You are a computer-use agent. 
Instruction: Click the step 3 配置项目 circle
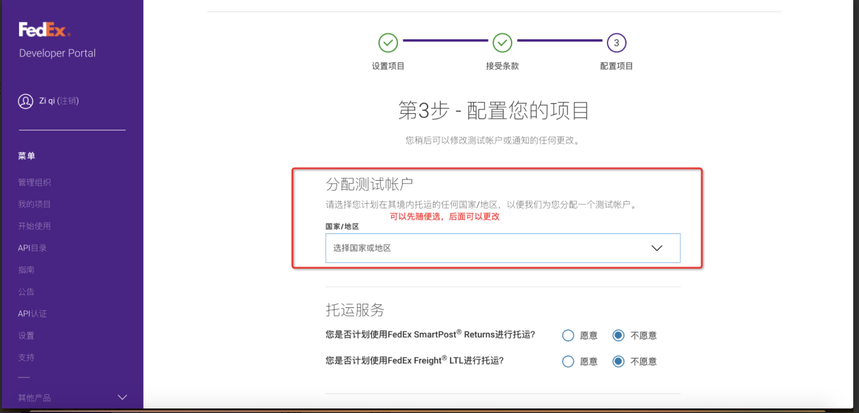pos(616,43)
